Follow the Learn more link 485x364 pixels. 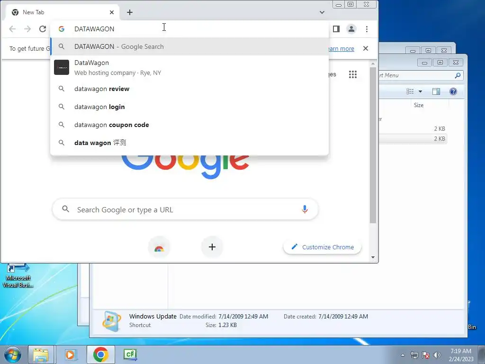click(x=341, y=49)
